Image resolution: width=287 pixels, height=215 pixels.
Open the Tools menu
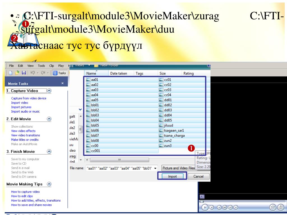[x=41, y=66]
